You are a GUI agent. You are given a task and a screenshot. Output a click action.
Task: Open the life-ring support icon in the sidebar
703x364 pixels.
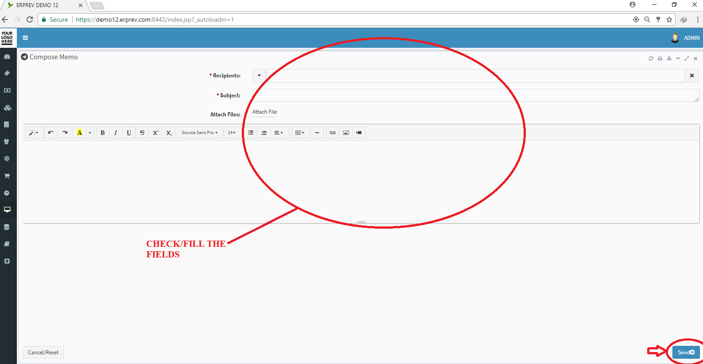click(x=7, y=261)
